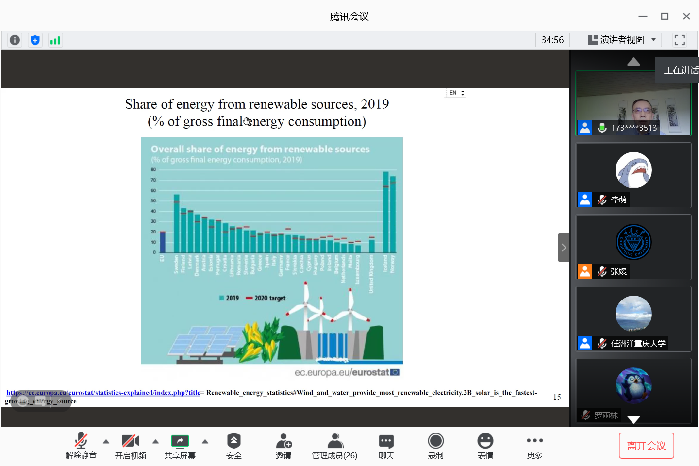Screen dimensions: 699x466
Task: Enter fullscreen mode icon
Action: (680, 40)
